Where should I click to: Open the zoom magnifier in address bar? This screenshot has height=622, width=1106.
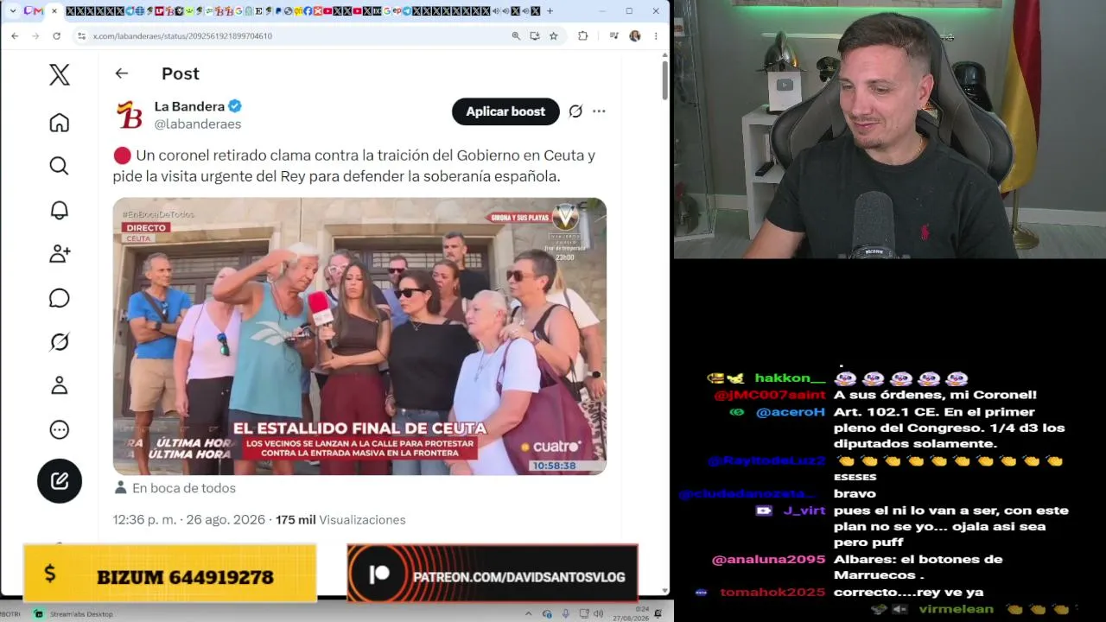[516, 36]
